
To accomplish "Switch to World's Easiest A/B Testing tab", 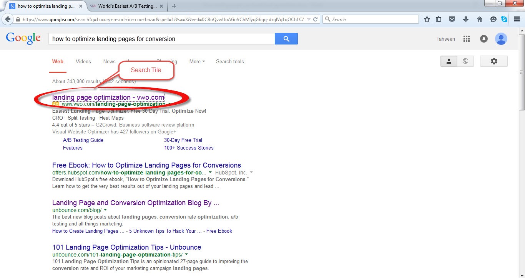I will pyautogui.click(x=127, y=6).
